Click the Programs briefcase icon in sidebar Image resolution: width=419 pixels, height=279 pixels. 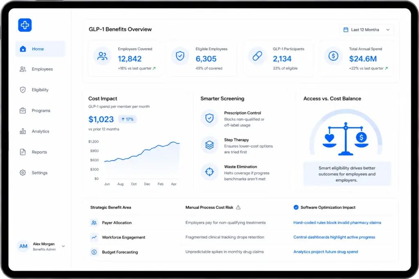[x=23, y=110]
